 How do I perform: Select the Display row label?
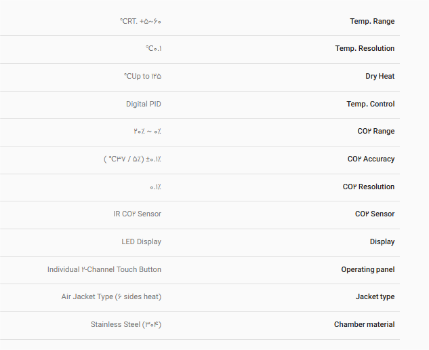pyautogui.click(x=382, y=242)
